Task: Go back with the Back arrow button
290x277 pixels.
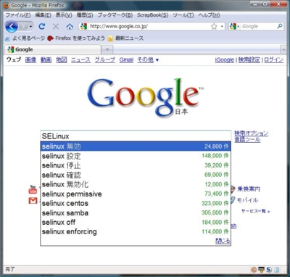Action: pyautogui.click(x=12, y=26)
